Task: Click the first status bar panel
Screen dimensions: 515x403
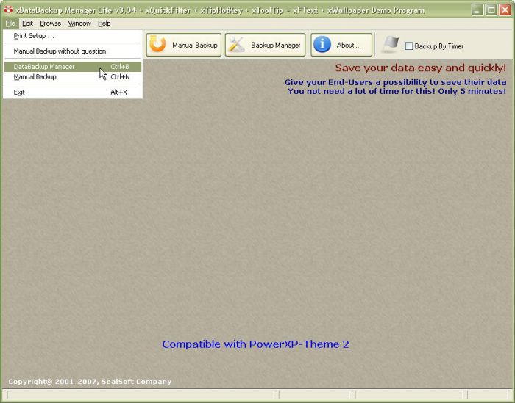Action: (141, 395)
